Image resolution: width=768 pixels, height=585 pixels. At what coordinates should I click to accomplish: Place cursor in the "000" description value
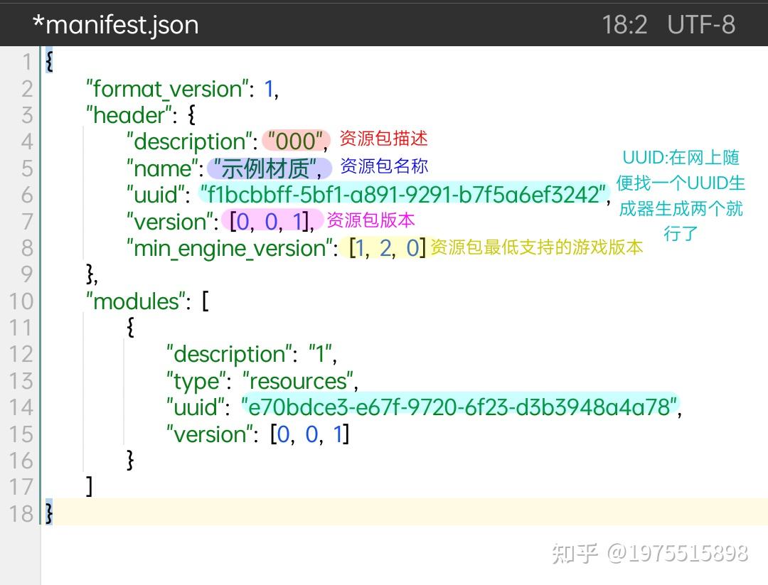click(x=295, y=141)
